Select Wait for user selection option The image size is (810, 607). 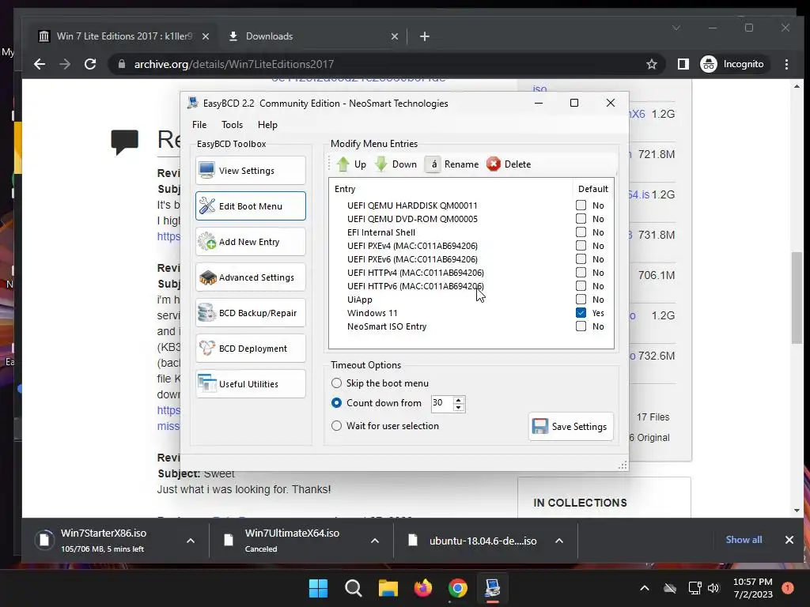(336, 426)
